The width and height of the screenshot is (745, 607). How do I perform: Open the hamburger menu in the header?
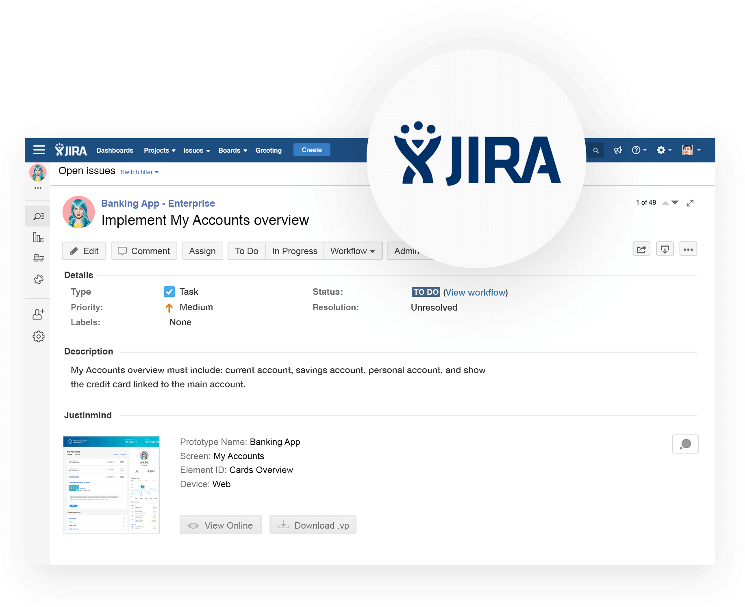pyautogui.click(x=39, y=150)
